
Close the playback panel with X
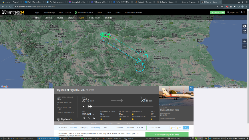(191, 89)
